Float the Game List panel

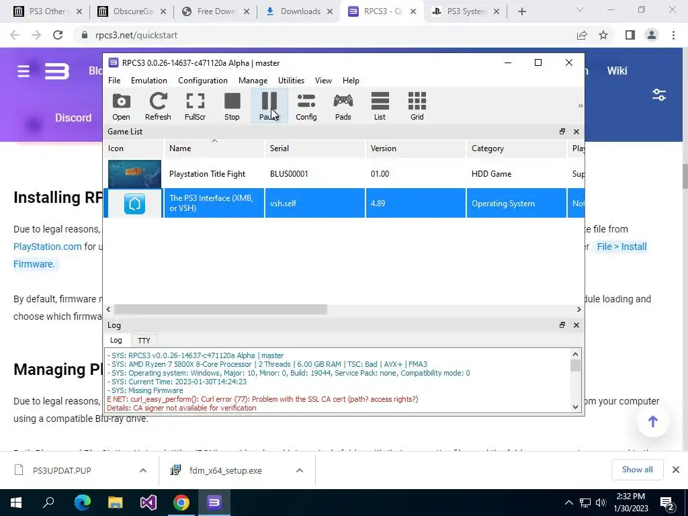coord(562,131)
